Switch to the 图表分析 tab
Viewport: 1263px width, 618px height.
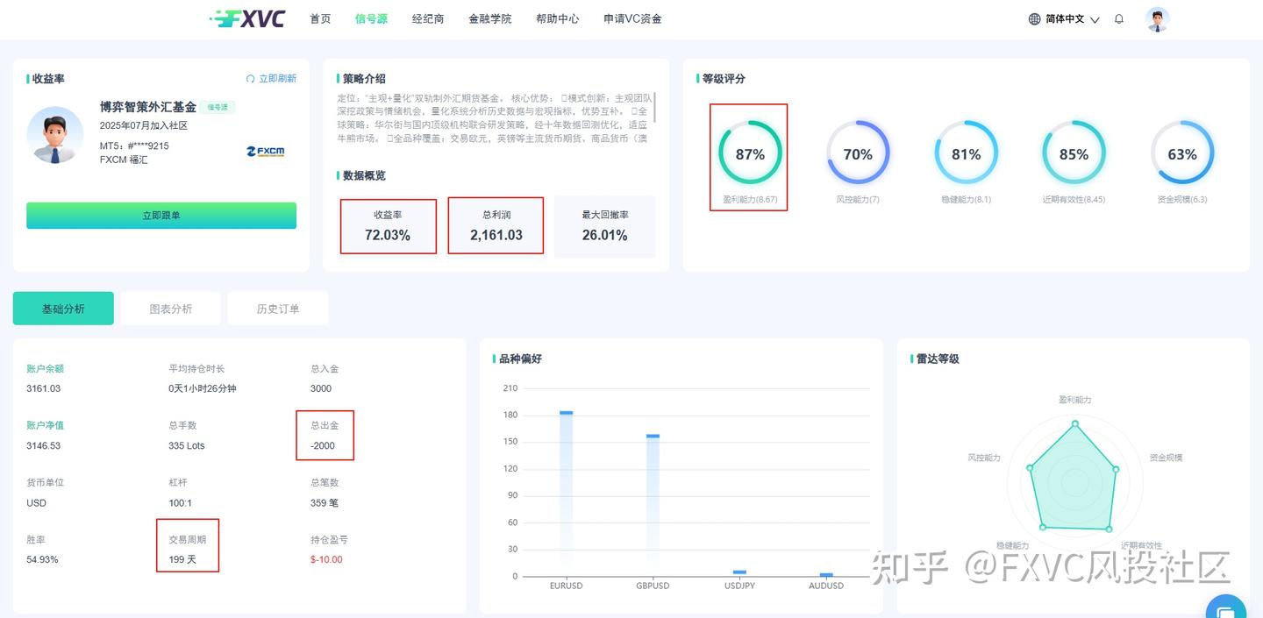pyautogui.click(x=170, y=308)
